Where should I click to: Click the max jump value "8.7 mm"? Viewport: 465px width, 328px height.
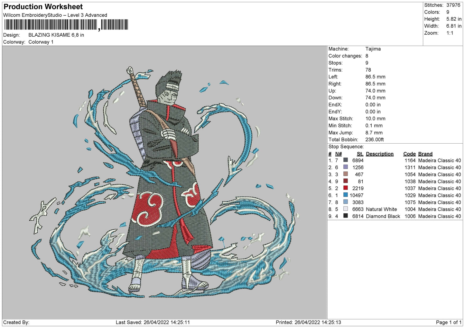374,133
